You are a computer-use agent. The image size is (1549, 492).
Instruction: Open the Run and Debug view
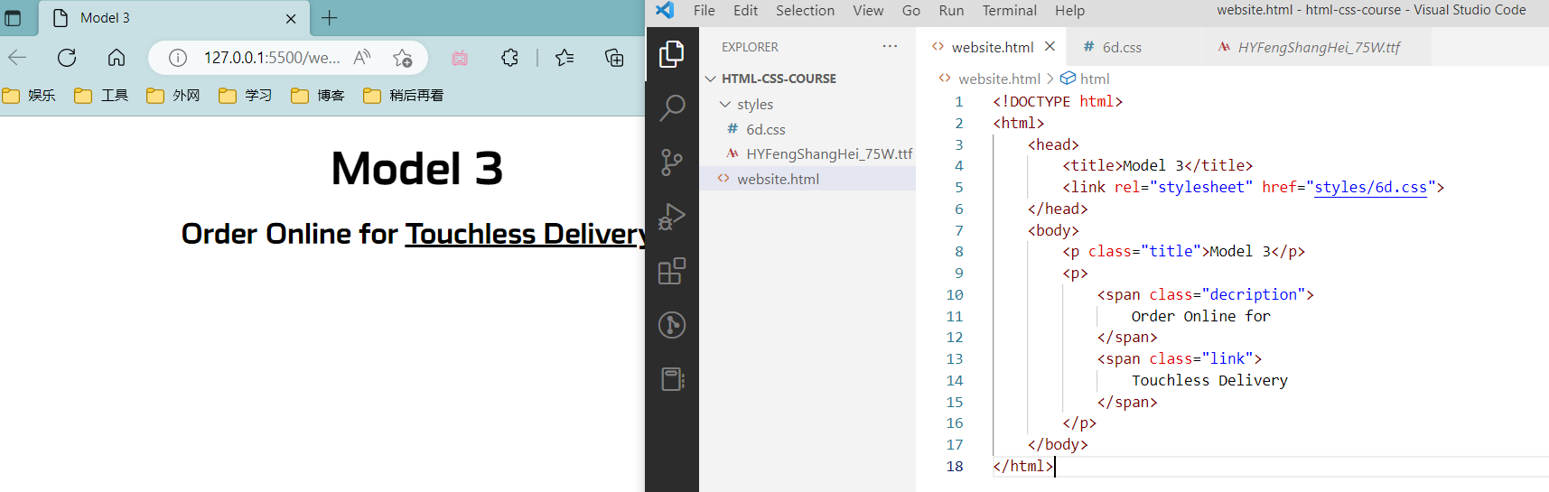pyautogui.click(x=671, y=217)
